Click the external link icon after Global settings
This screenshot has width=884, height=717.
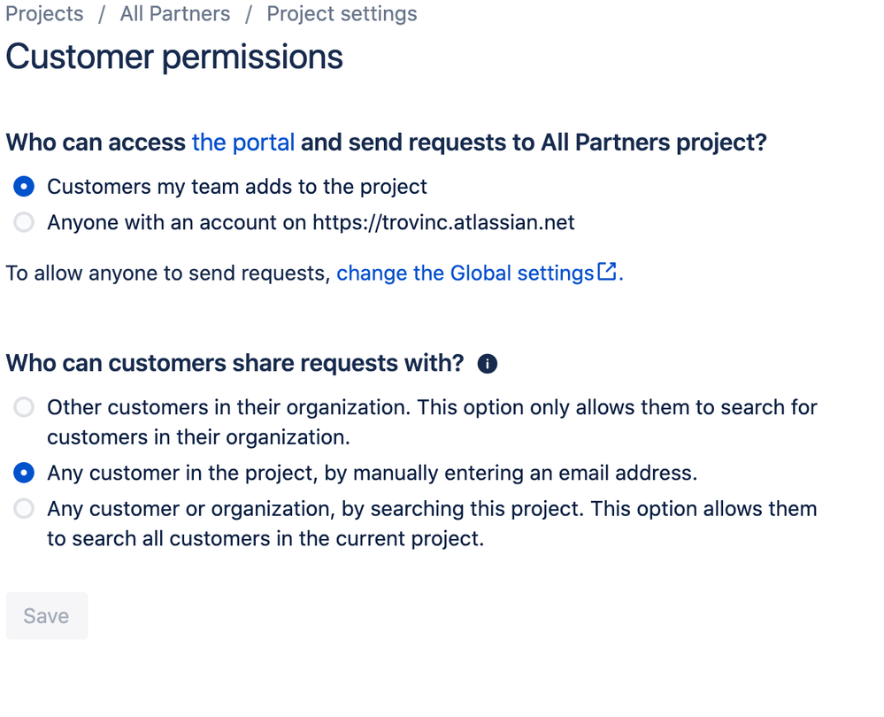[x=607, y=272]
